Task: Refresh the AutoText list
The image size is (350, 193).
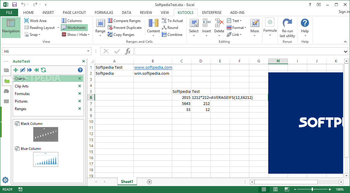Action: (x=43, y=70)
